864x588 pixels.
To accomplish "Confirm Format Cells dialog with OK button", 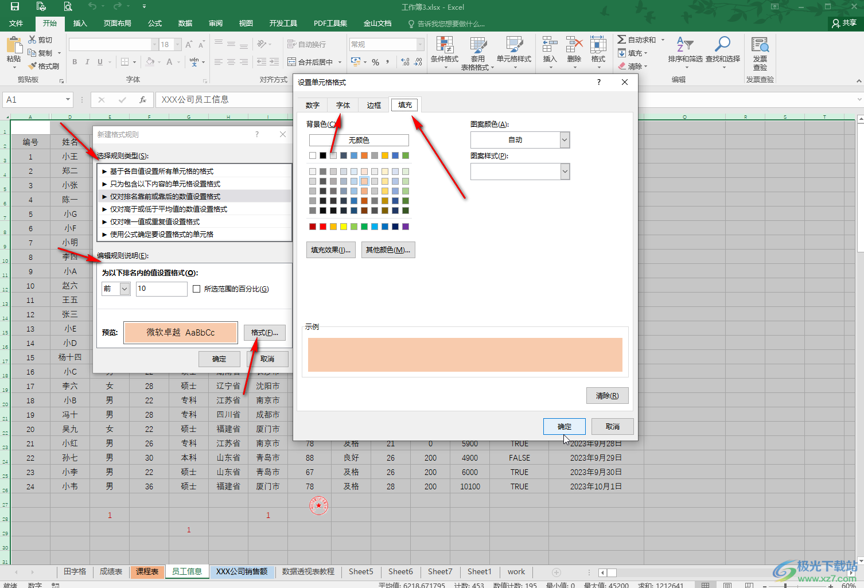I will point(565,427).
